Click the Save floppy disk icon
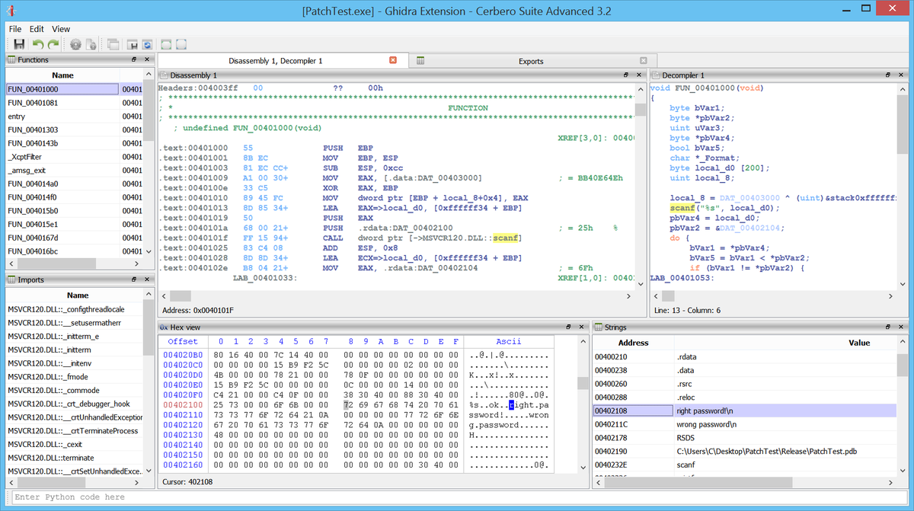914x511 pixels. [x=19, y=45]
